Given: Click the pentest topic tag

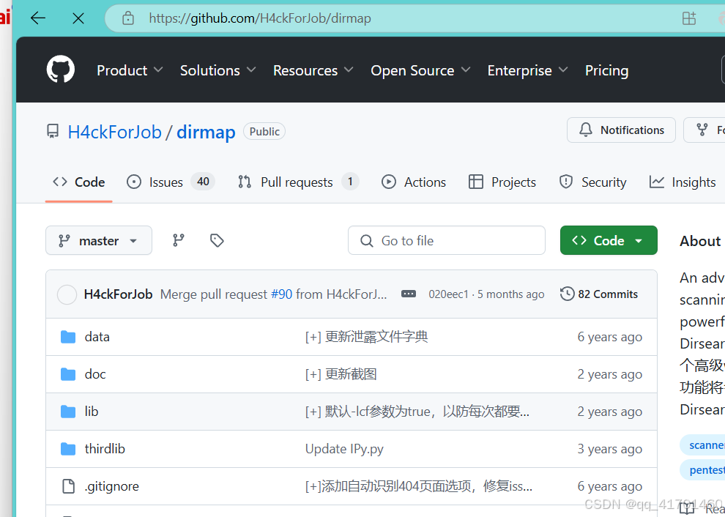Looking at the screenshot, I should (702, 470).
